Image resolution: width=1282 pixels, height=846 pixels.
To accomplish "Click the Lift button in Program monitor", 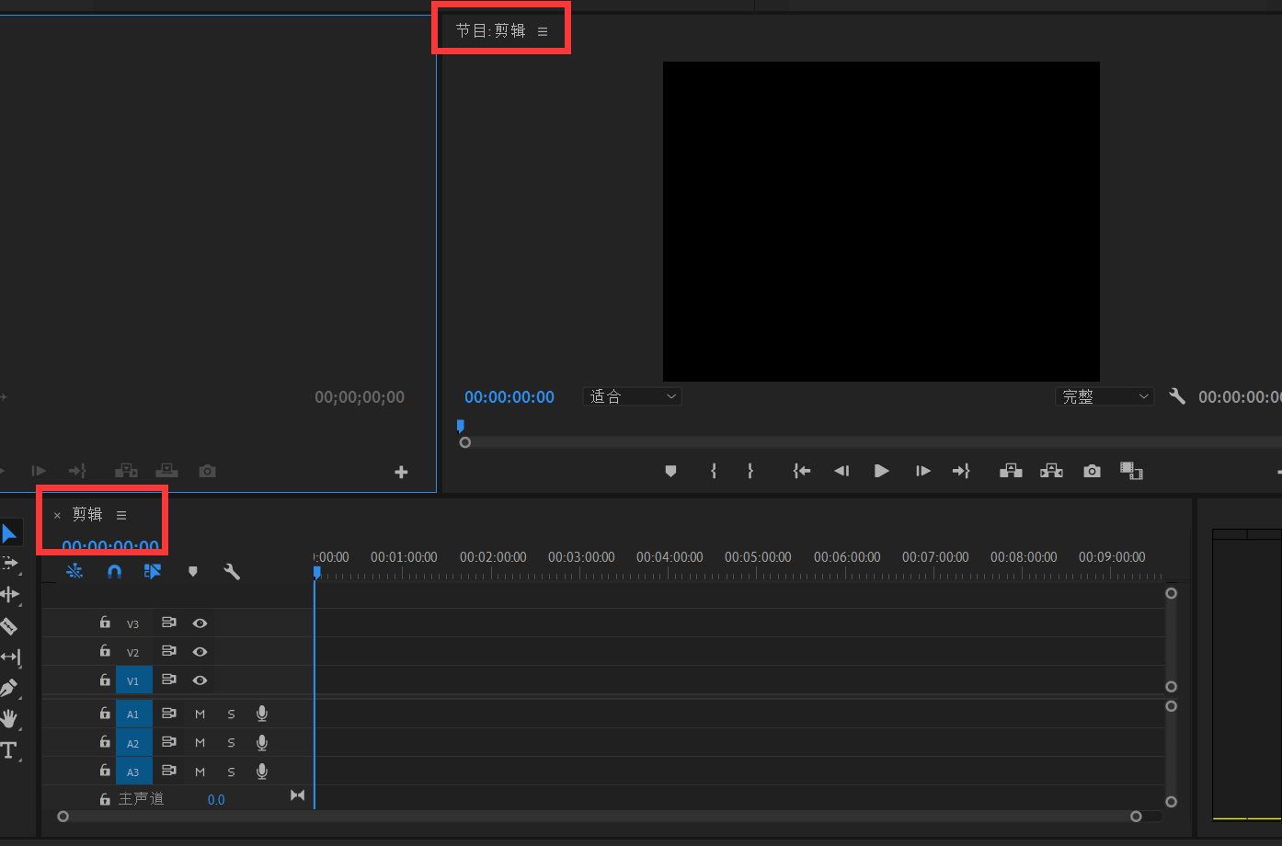I will coord(1011,471).
